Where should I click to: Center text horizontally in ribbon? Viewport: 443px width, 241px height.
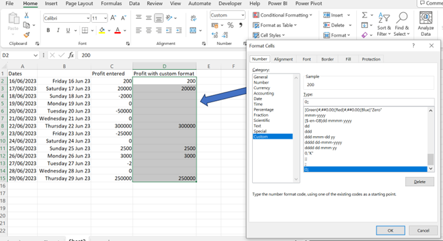click(149, 30)
